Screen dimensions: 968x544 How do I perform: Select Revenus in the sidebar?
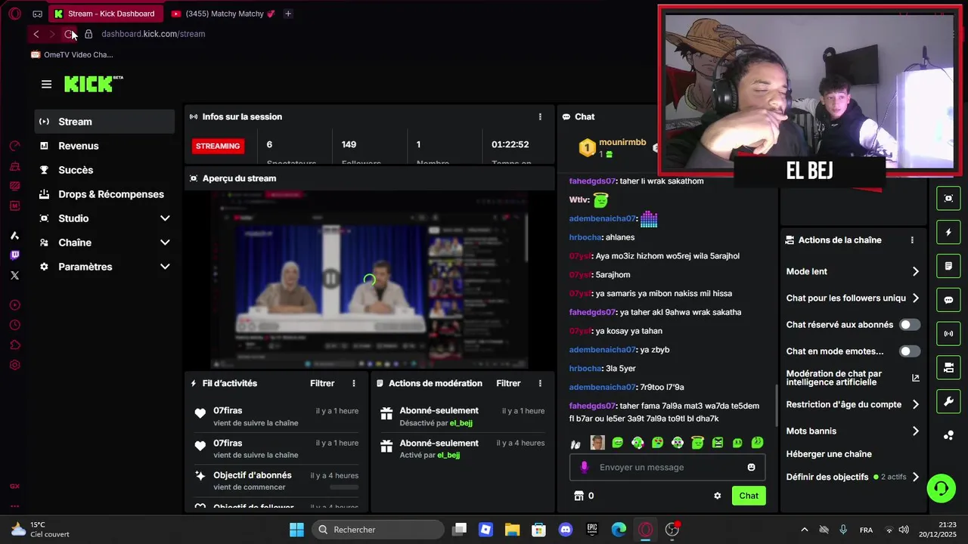[104, 146]
